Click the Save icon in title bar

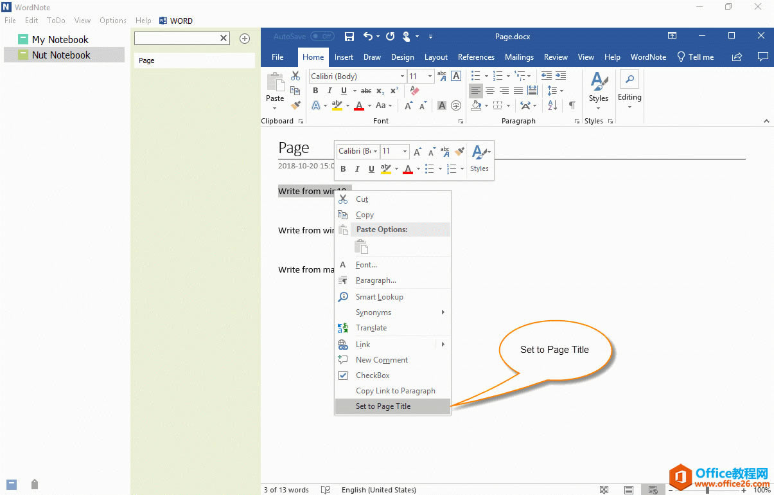pyautogui.click(x=349, y=37)
